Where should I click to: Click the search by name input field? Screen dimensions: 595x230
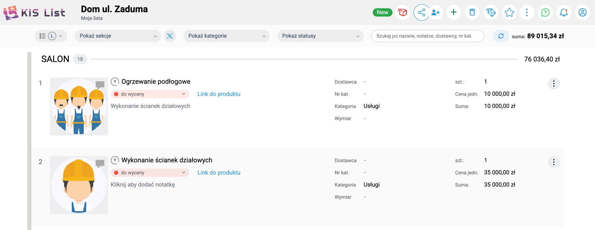(427, 36)
